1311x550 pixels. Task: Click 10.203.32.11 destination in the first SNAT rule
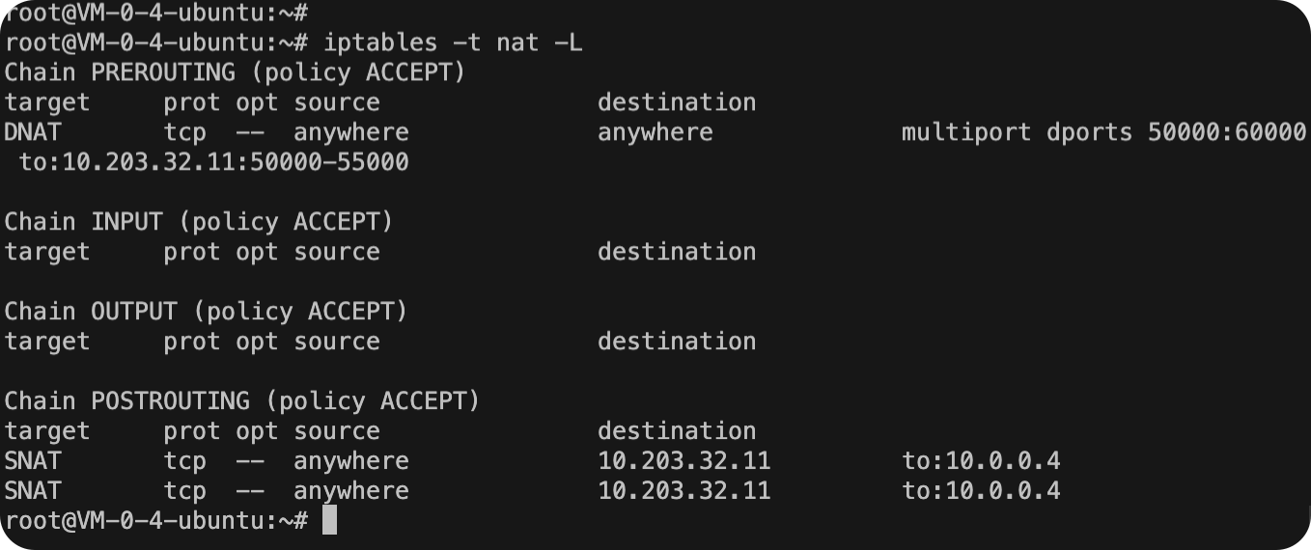pos(683,460)
